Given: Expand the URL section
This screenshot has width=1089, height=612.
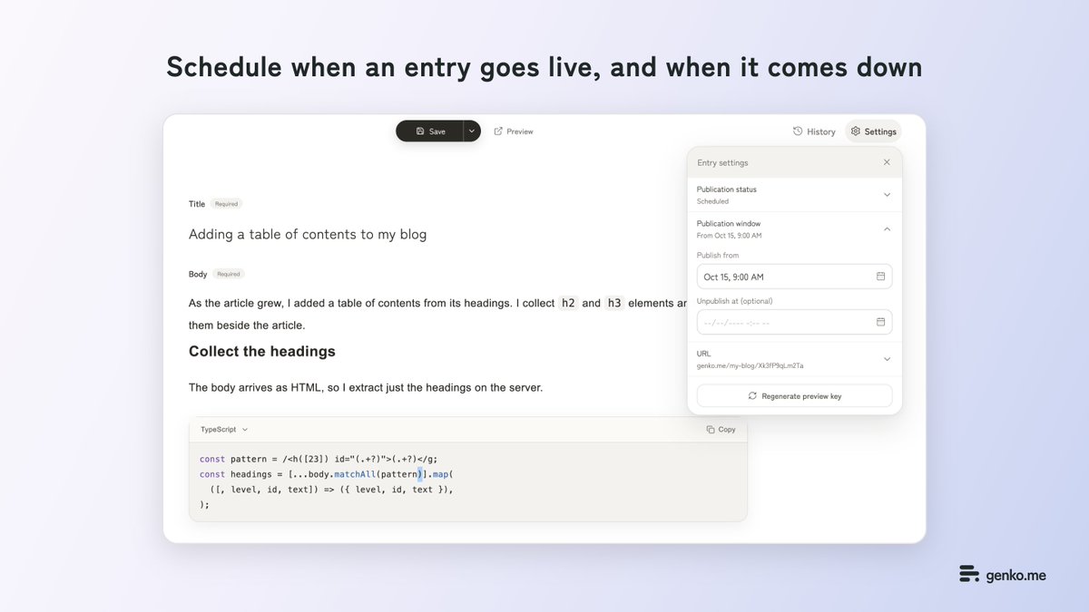Looking at the screenshot, I should (x=794, y=359).
